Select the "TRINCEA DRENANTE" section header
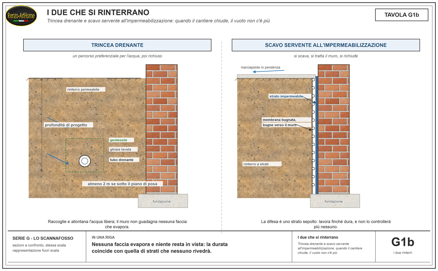This screenshot has width=438, height=271. [x=117, y=45]
